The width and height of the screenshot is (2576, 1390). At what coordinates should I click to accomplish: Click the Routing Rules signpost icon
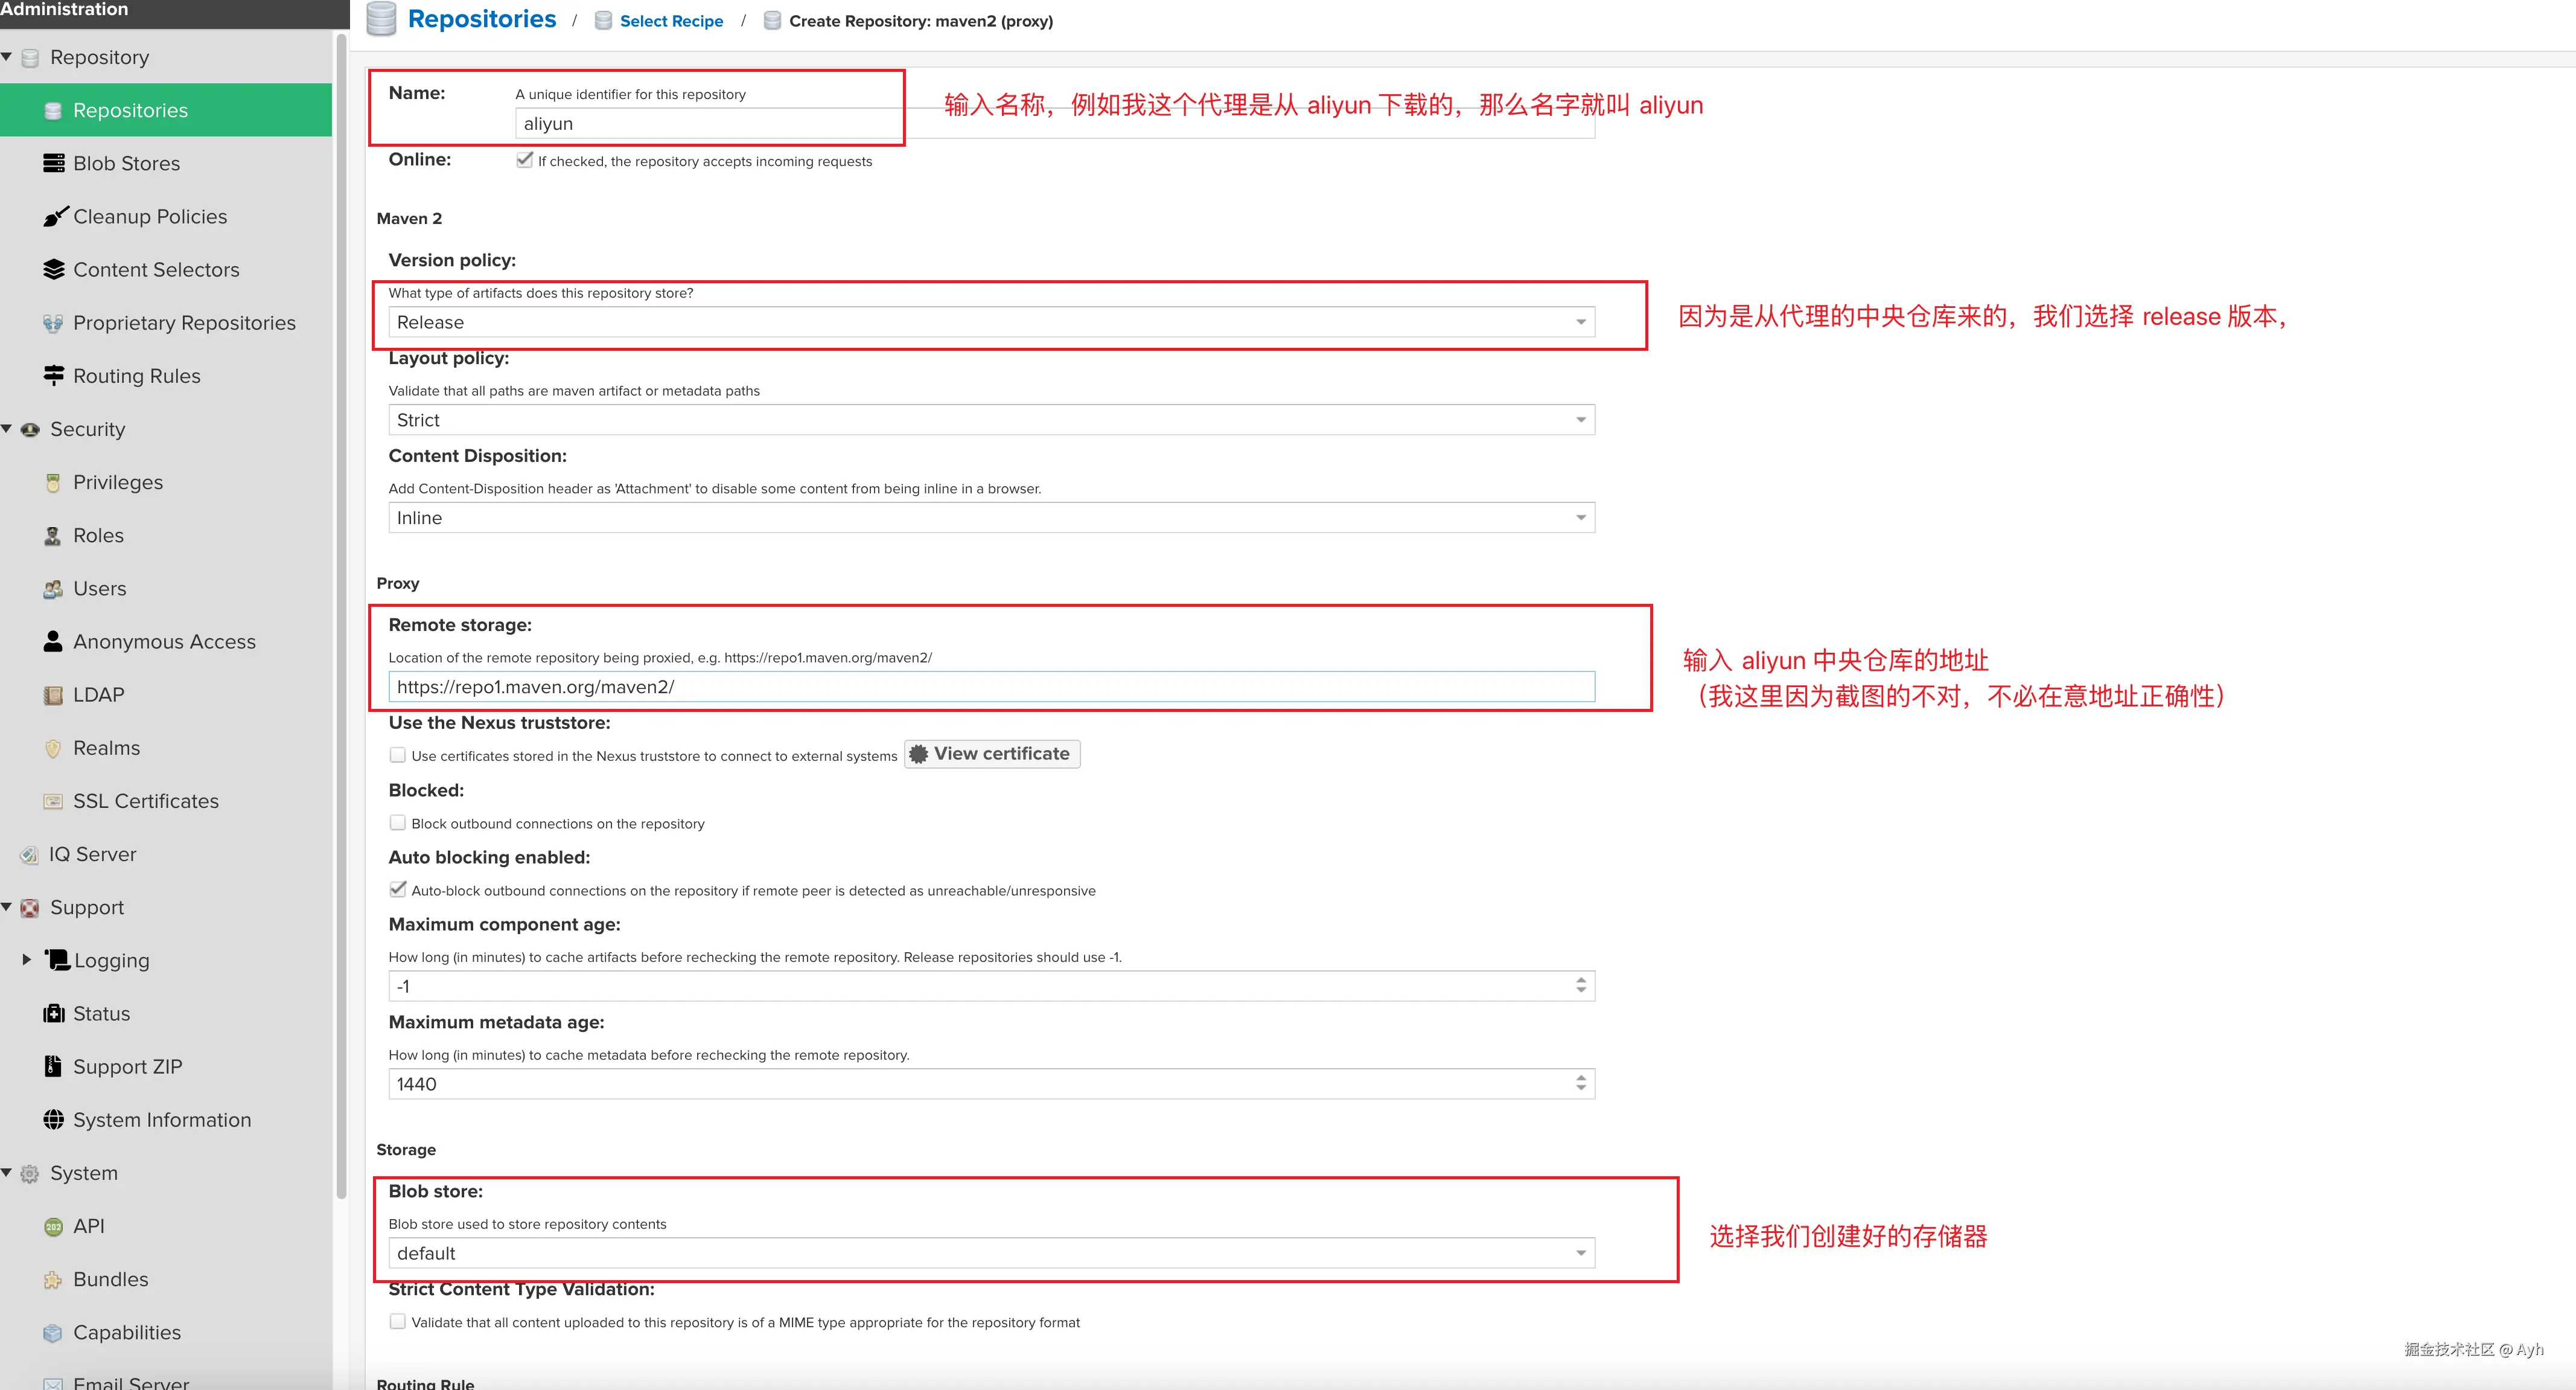[53, 375]
